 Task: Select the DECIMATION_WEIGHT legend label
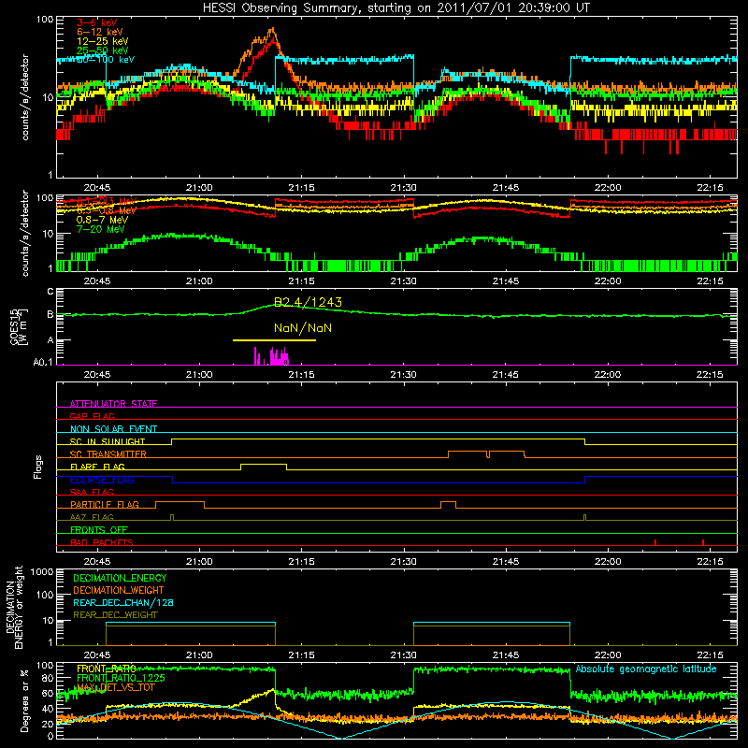pos(119,590)
